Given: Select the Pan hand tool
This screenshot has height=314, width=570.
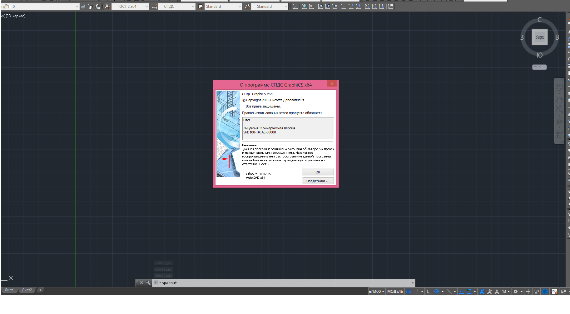Looking at the screenshot, I should click(x=559, y=100).
